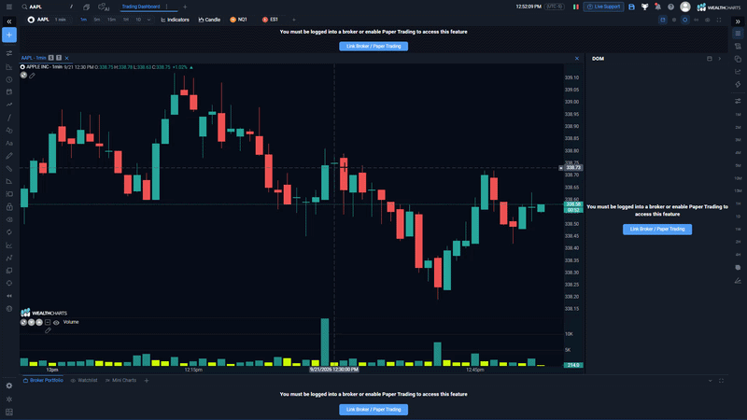Edit the main chart series pencil icon
Viewport: 747px width, 420px height.
[x=32, y=76]
